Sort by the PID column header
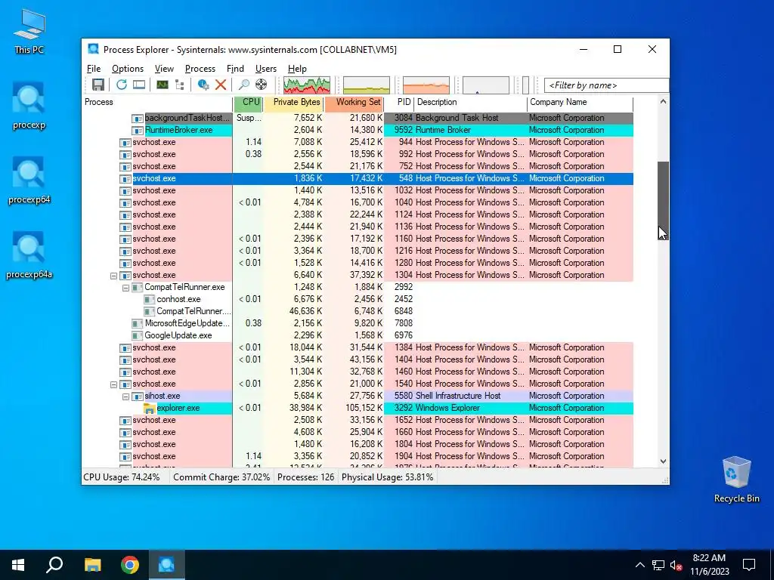This screenshot has height=580, width=774. [x=399, y=103]
